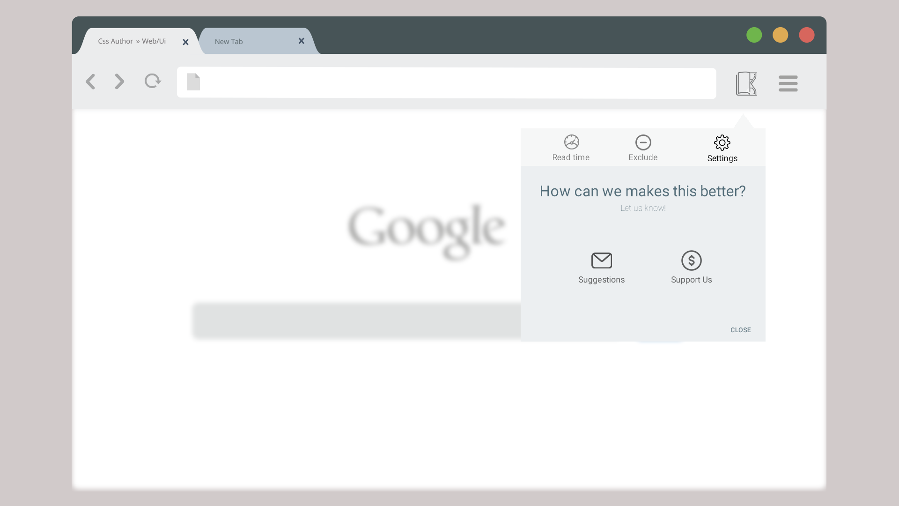Viewport: 899px width, 506px height.
Task: Click the page document icon in the address bar
Action: [x=193, y=82]
